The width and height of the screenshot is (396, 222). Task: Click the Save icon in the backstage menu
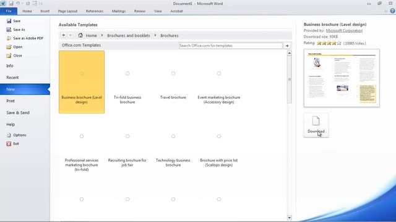9,21
